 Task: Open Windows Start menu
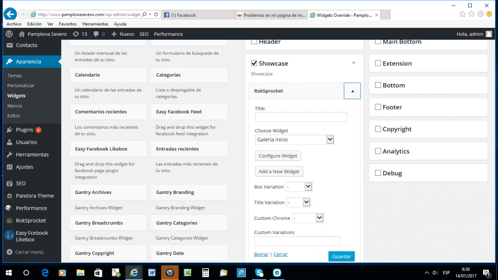9,273
